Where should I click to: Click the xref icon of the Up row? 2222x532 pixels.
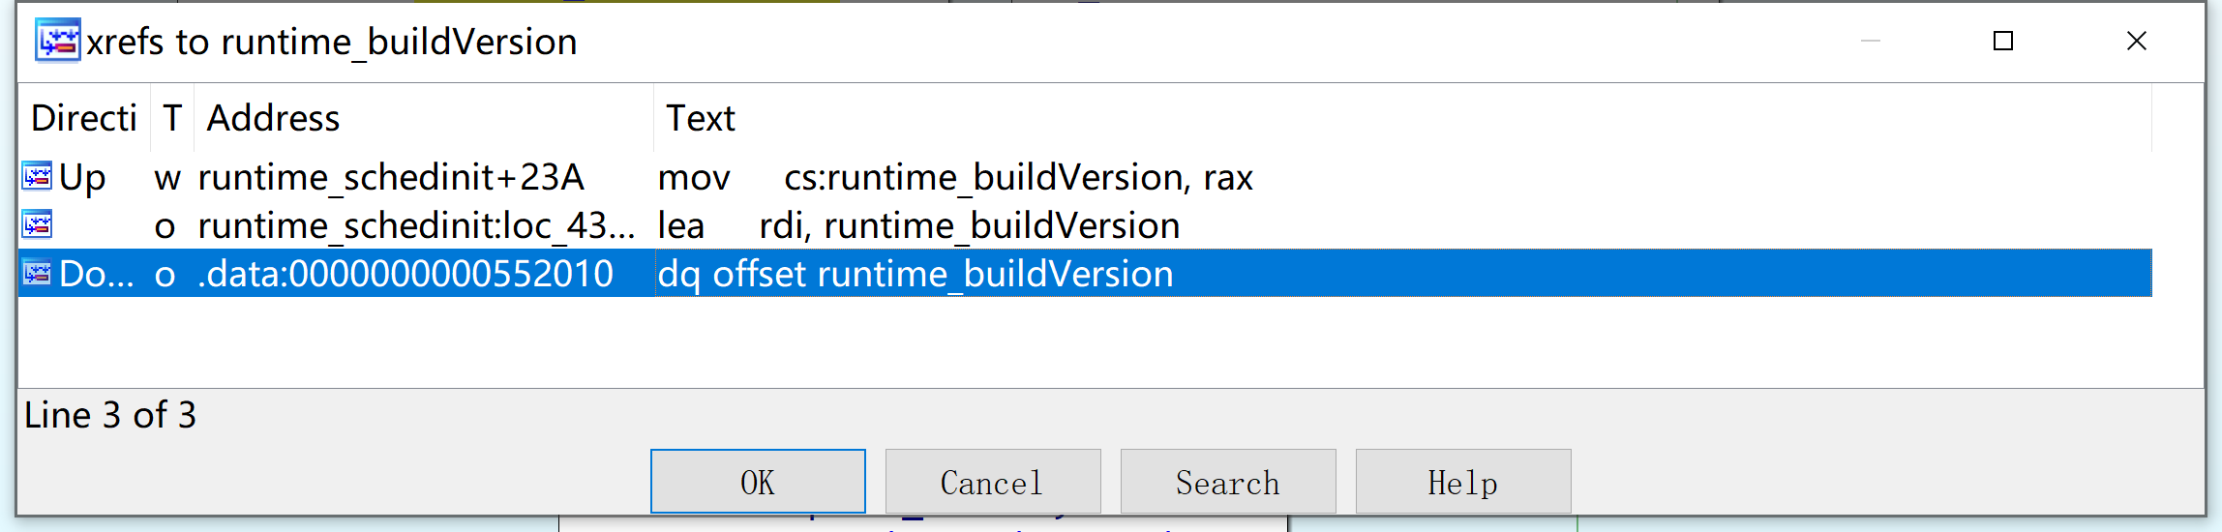click(38, 176)
